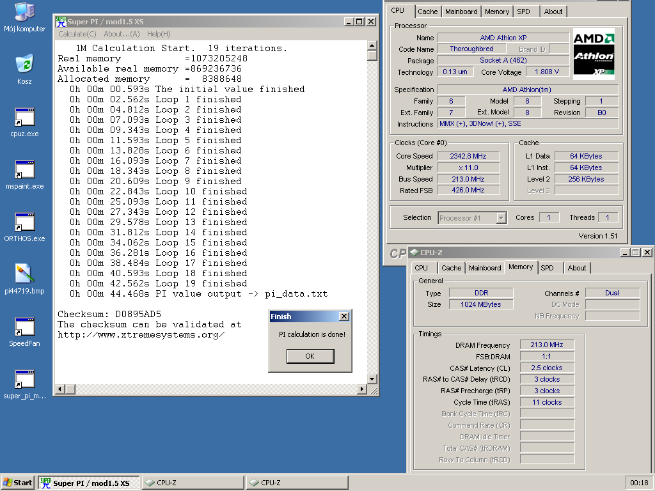Switch to Memory tab in upper CPU-Z
655x491 pixels.
(496, 12)
